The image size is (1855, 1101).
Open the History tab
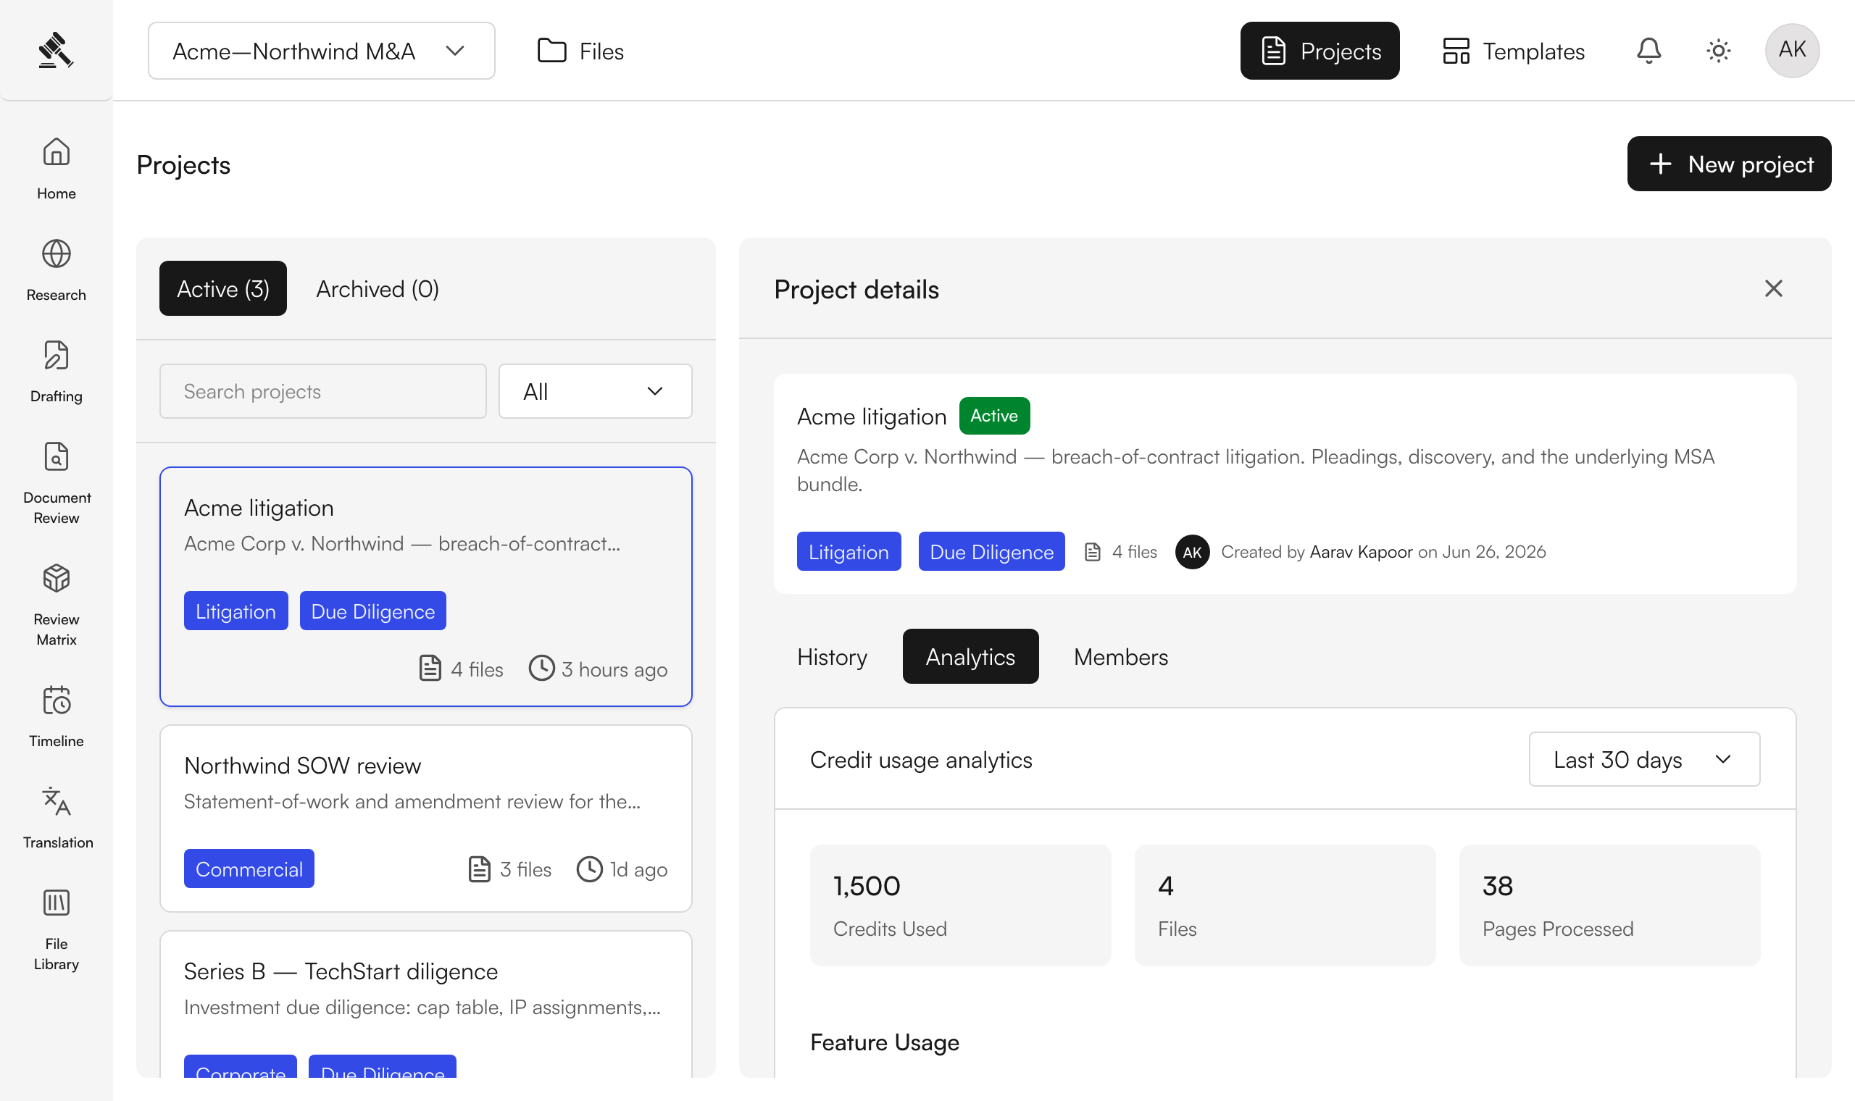pos(832,656)
